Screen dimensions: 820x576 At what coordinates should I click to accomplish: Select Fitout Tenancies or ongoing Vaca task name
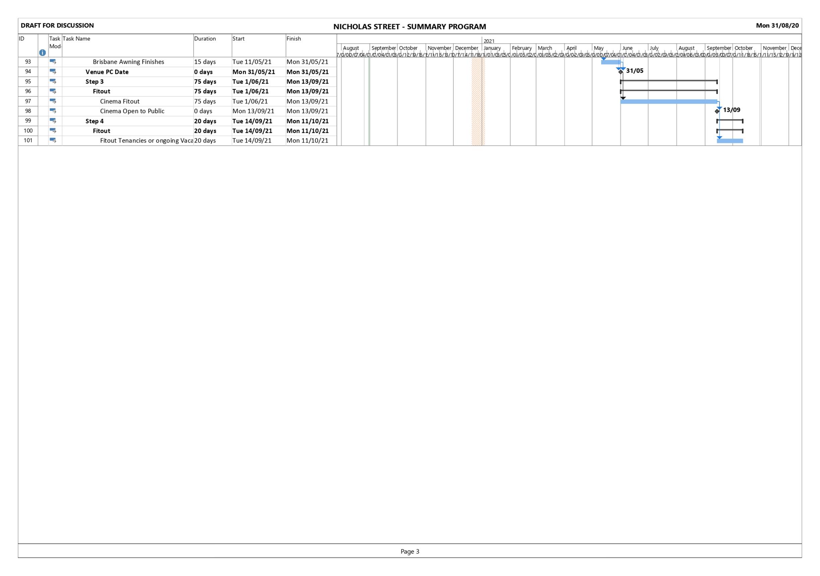point(147,141)
